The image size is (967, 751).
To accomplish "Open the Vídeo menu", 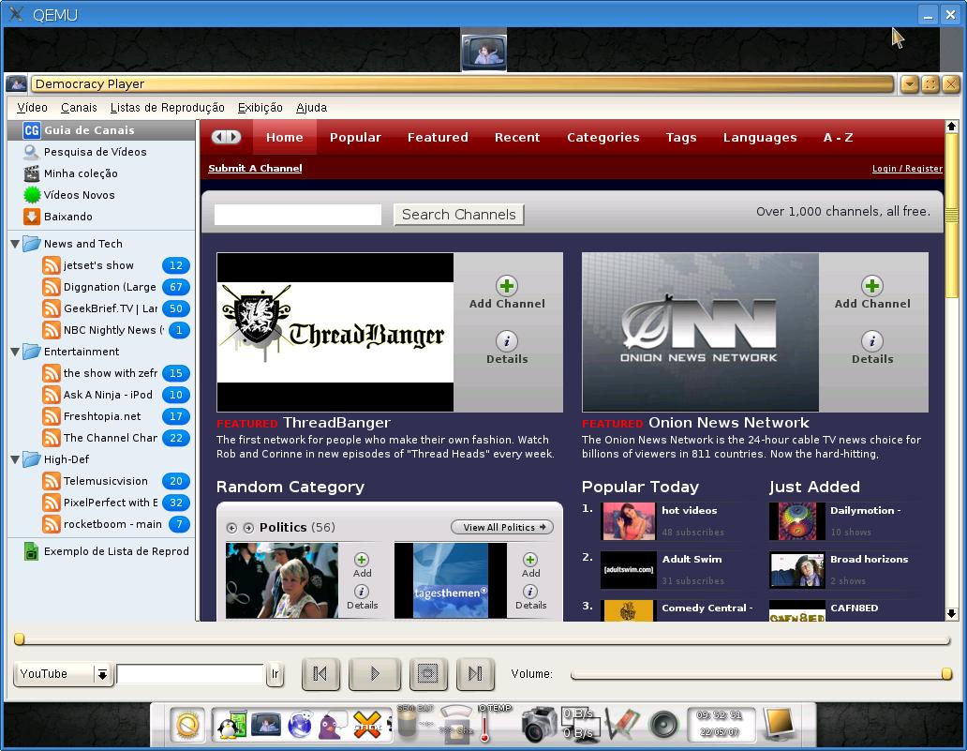I will tap(32, 108).
